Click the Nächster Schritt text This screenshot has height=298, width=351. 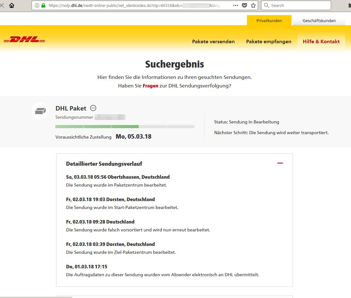point(271,133)
